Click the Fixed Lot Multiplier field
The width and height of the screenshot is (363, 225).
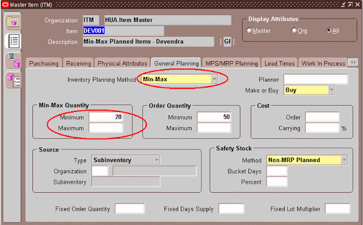click(337, 209)
